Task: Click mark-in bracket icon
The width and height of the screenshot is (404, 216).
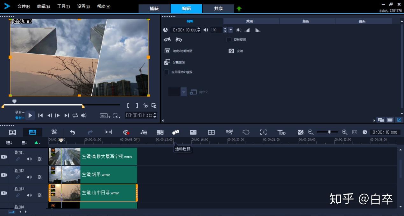Action: tap(128, 106)
